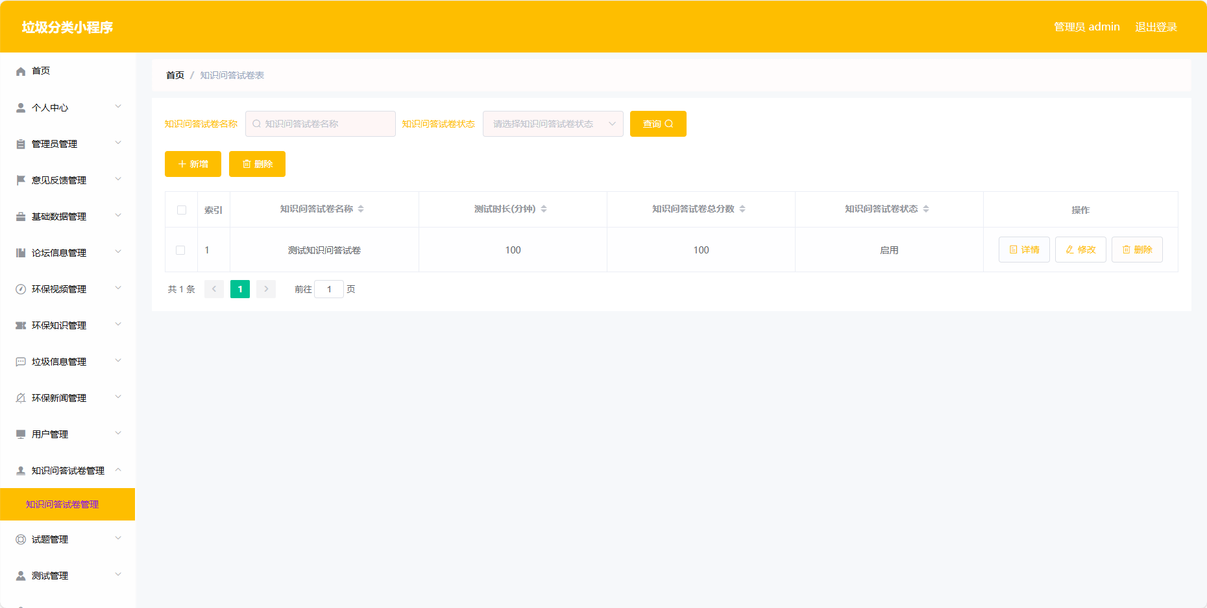Click the compass icon beside 环保视频管理
This screenshot has width=1207, height=608.
[21, 289]
